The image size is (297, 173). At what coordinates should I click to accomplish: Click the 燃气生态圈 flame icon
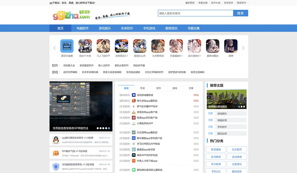point(134,106)
